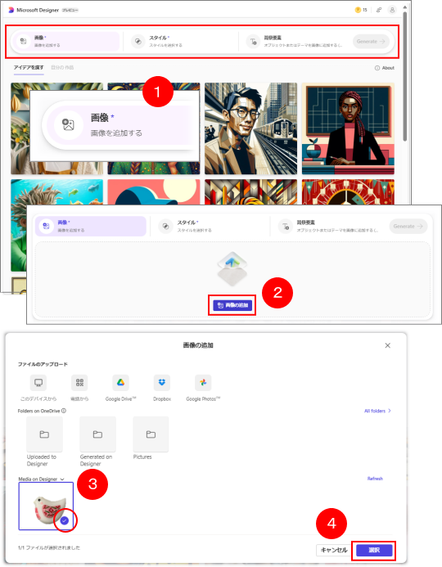Viewport: 442px width, 567px height.
Task: Click the coin credits icon in header
Action: [x=358, y=10]
